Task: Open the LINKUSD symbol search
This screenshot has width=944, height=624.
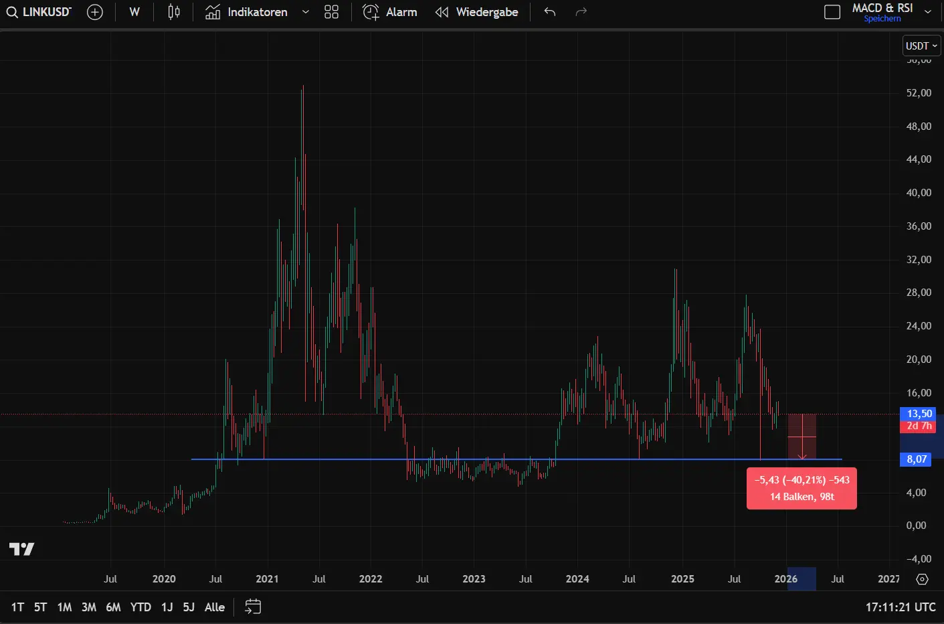Action: click(39, 12)
